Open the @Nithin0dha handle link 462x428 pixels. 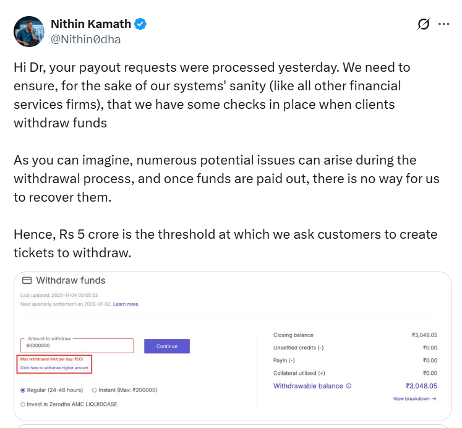click(x=85, y=40)
